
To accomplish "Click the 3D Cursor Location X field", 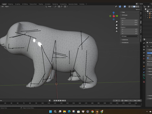I will tap(130, 20).
